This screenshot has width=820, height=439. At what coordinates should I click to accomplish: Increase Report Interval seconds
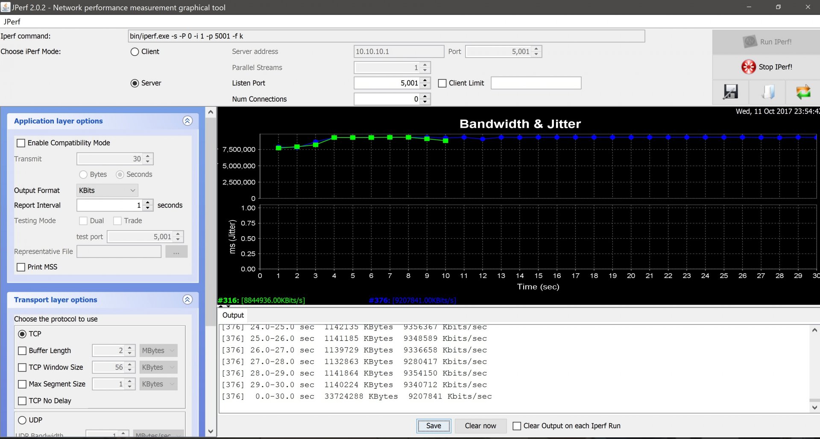click(x=148, y=202)
